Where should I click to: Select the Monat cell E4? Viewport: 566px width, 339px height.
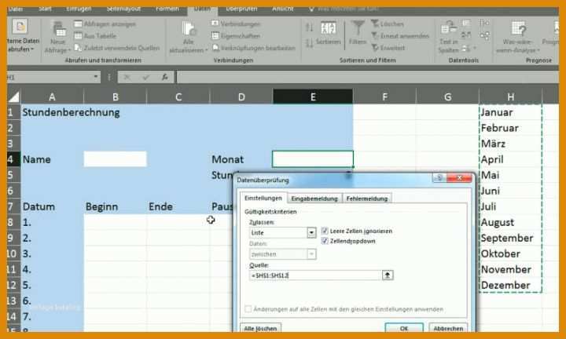(x=313, y=159)
